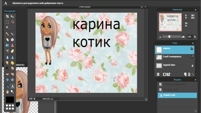The height and width of the screenshot is (113, 201).
Task: Select the Blur droplet tool
Action: click(7, 57)
